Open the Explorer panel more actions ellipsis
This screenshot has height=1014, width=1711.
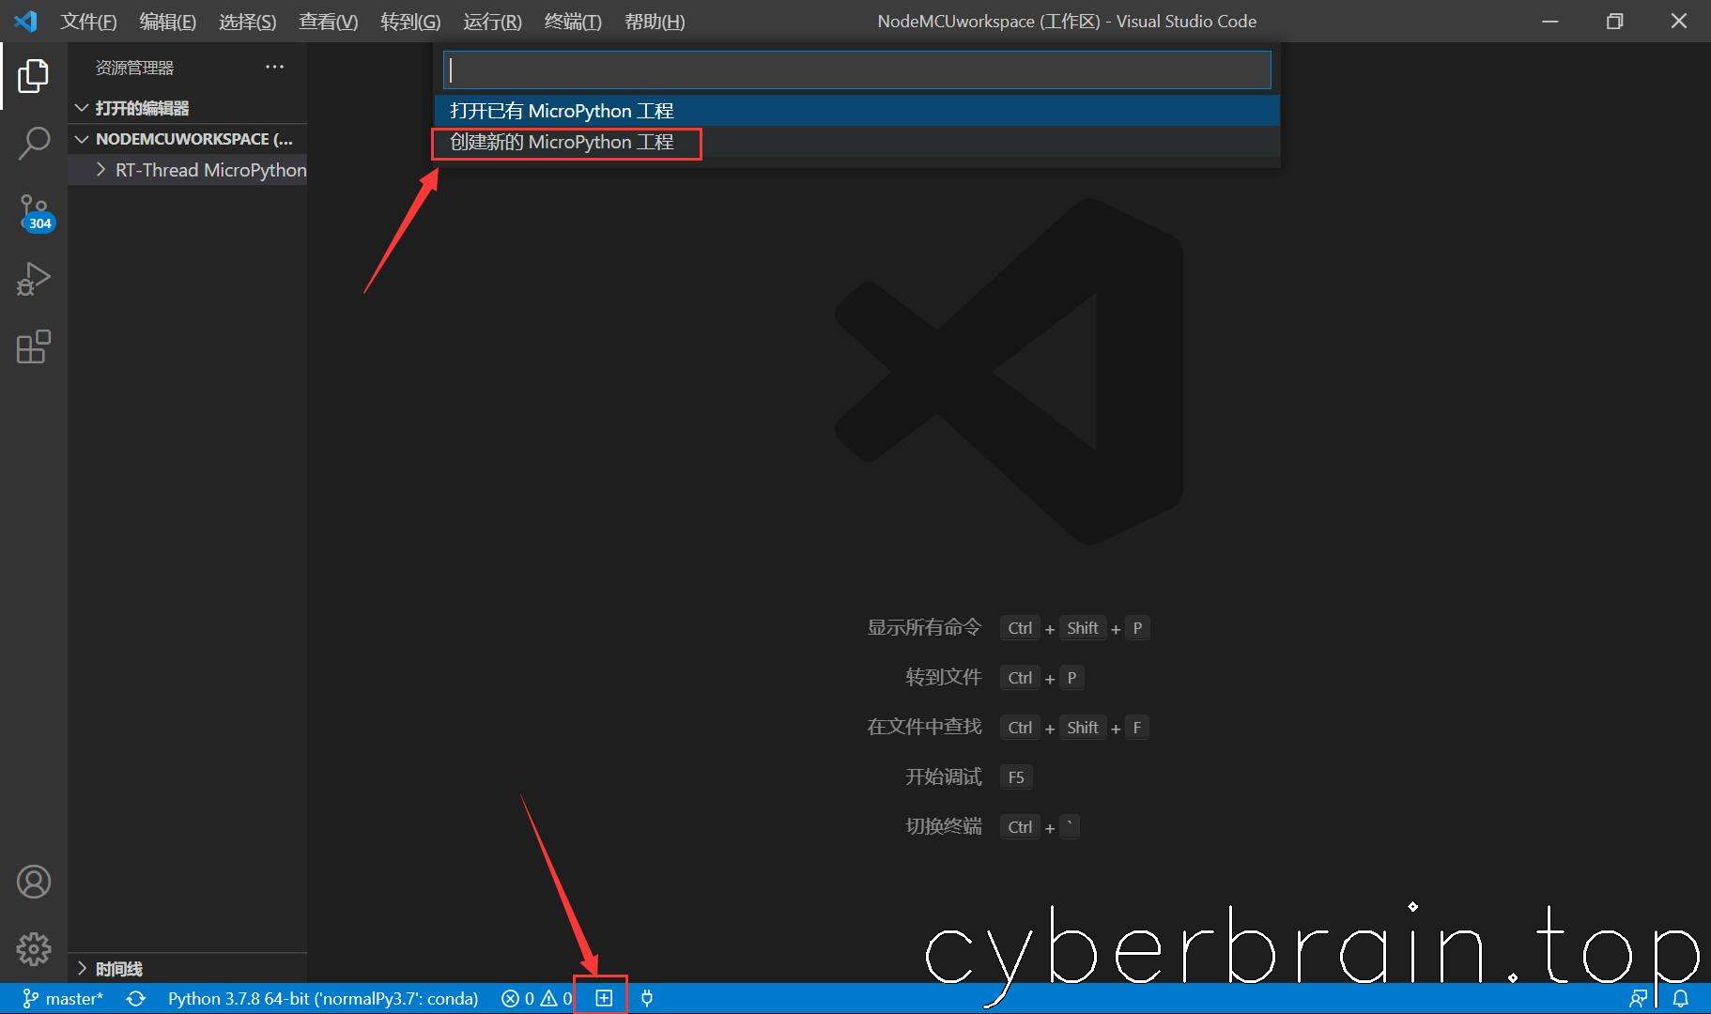click(x=274, y=67)
